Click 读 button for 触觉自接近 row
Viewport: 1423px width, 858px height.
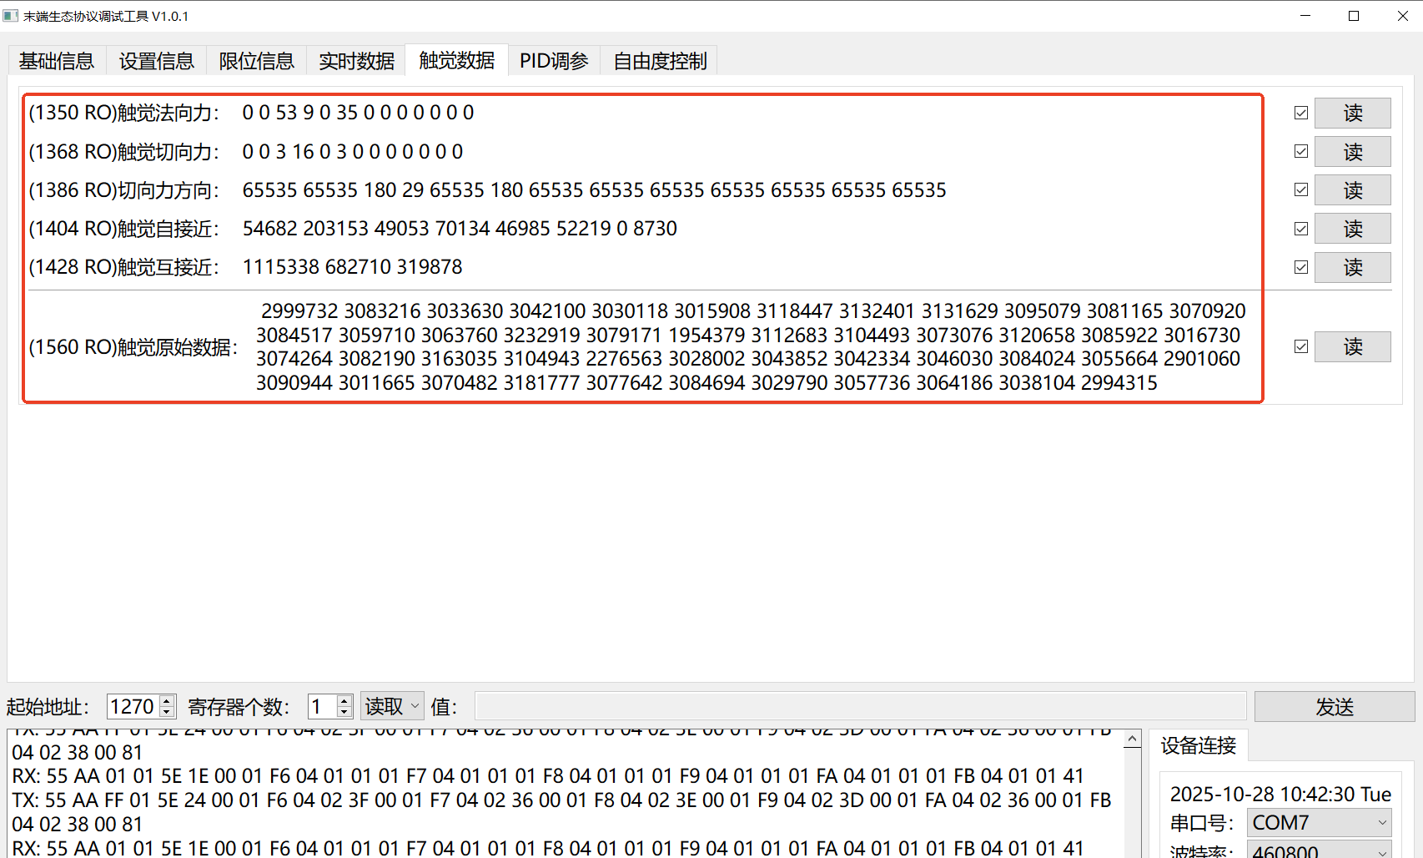1352,228
